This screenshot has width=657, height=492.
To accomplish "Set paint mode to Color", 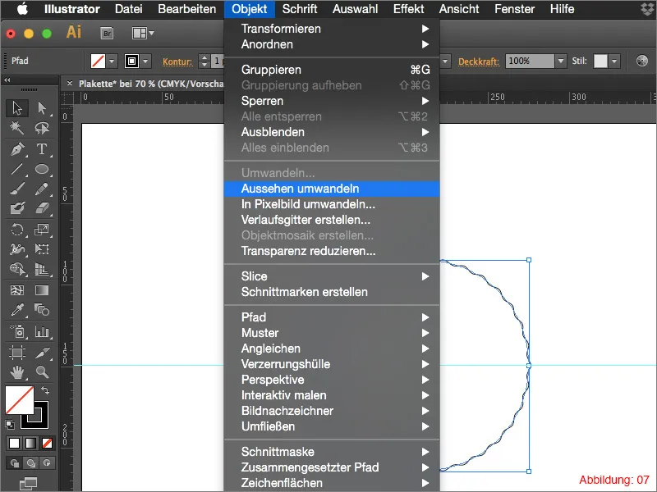I will pos(14,443).
